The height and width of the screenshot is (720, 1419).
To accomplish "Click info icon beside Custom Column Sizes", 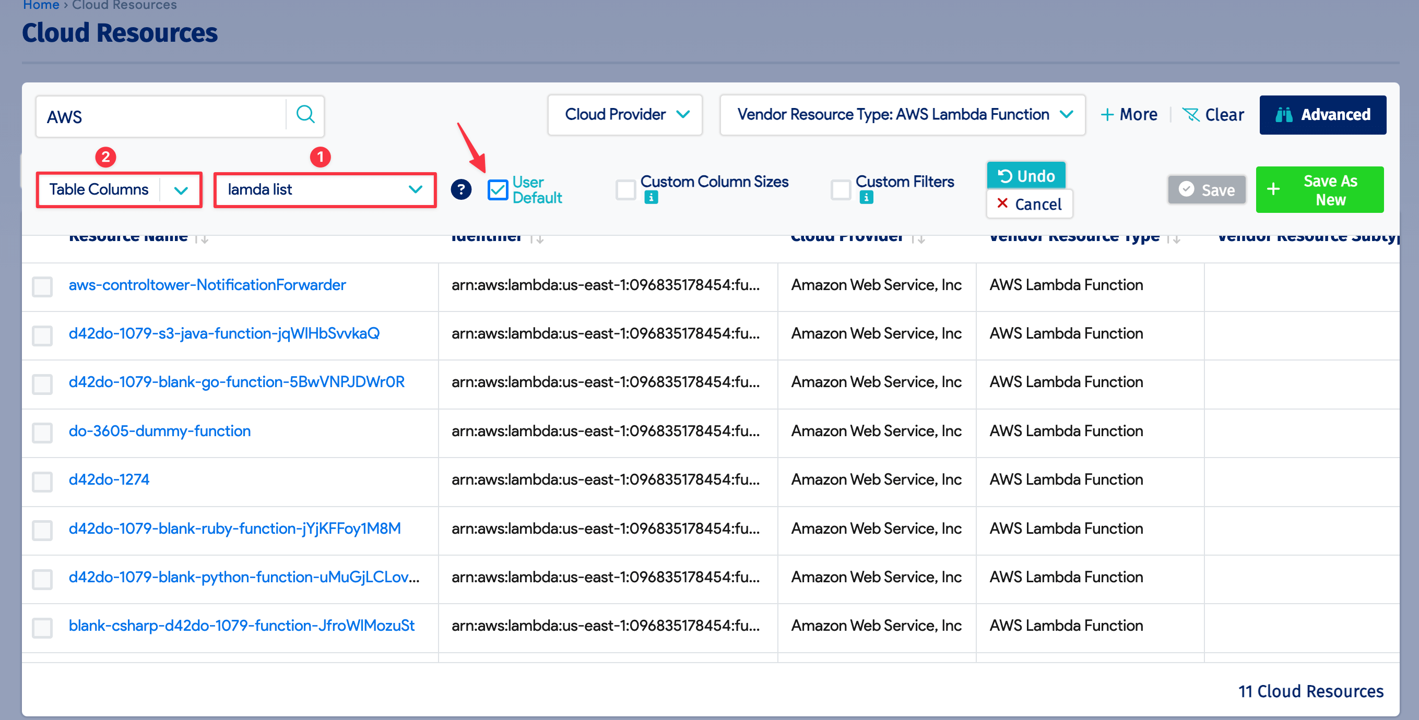I will coord(651,197).
